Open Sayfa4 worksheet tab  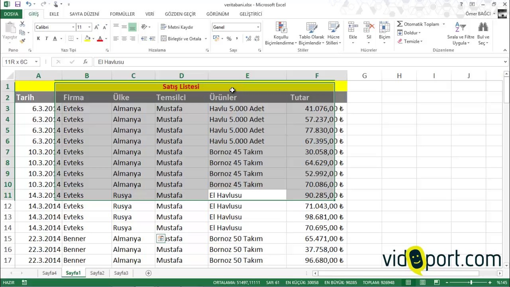point(50,273)
